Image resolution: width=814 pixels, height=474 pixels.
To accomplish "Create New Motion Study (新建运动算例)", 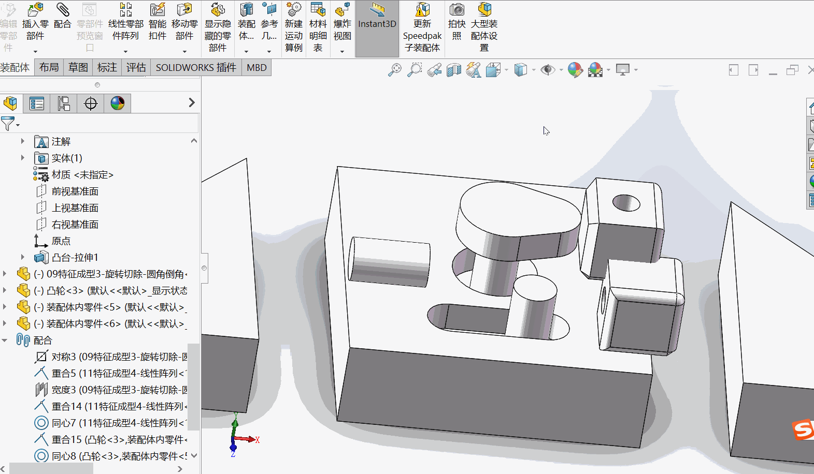I will pos(294,9).
